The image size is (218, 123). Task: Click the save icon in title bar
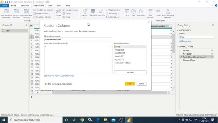[6, 2]
